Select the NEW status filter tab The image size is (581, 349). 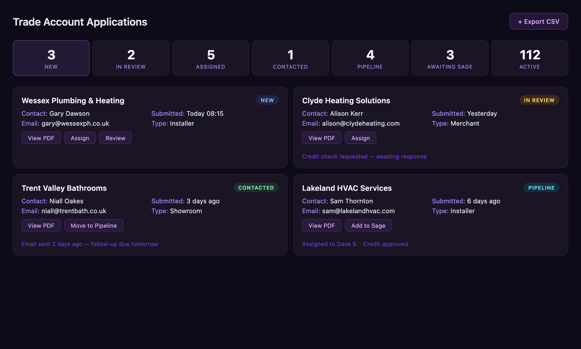(x=51, y=58)
